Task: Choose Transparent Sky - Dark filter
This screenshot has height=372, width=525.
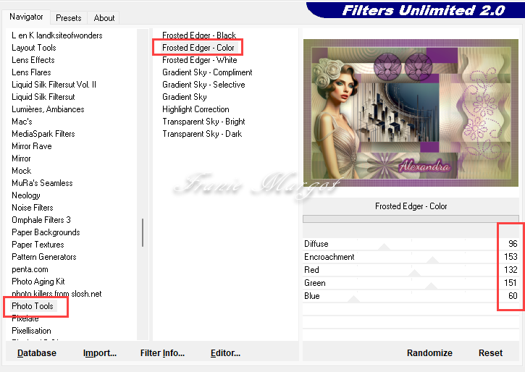Action: click(x=202, y=134)
